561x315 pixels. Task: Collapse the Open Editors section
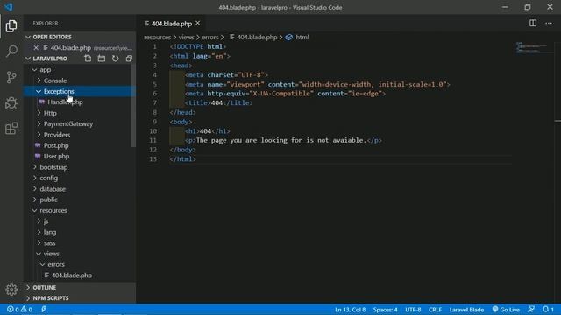[28, 37]
